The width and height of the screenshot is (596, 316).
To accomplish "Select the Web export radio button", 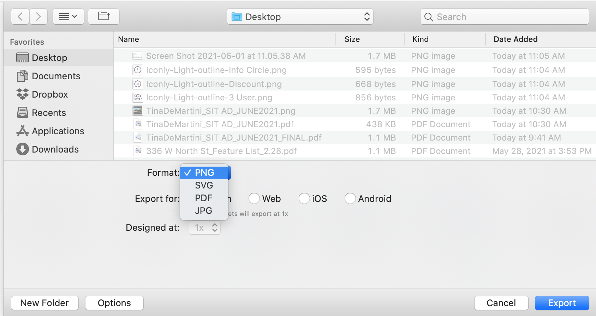I will [x=254, y=199].
